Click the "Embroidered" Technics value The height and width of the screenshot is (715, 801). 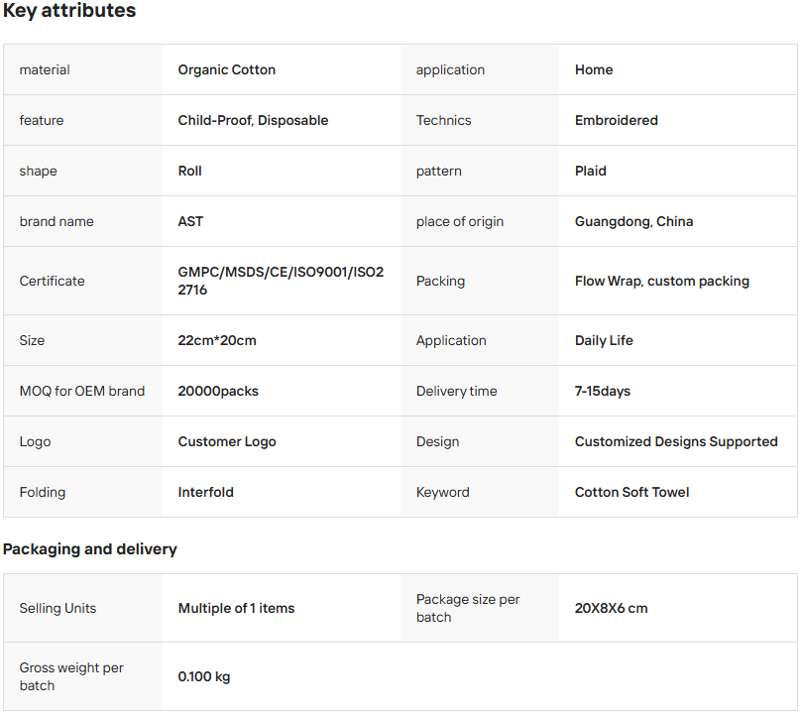point(616,120)
